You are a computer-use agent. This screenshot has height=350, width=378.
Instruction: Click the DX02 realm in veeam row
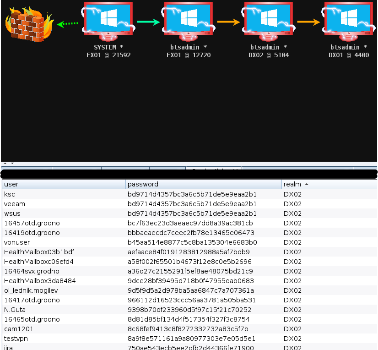pos(292,204)
